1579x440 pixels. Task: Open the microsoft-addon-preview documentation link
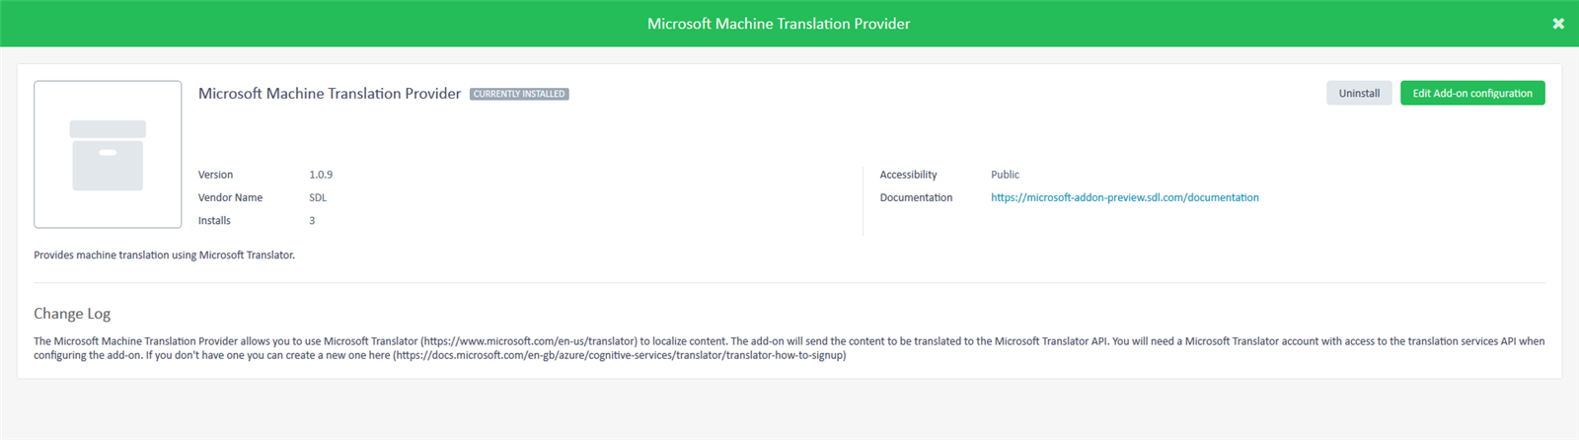(x=1125, y=197)
